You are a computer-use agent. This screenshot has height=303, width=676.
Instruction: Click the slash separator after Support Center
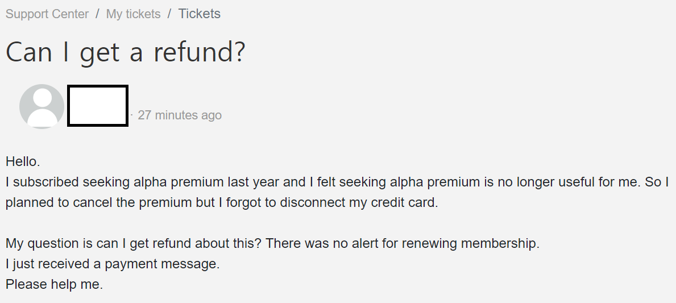[97, 14]
